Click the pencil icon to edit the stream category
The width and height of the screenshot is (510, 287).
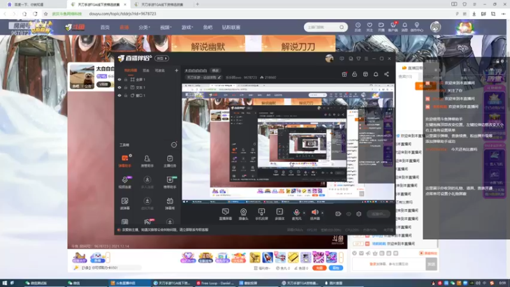coord(219,77)
